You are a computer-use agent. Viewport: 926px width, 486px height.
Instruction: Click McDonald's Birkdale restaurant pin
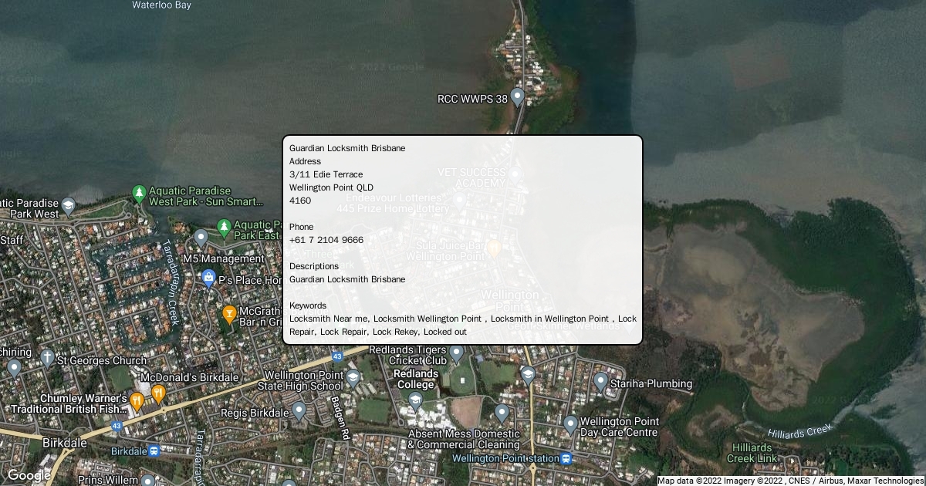(158, 394)
